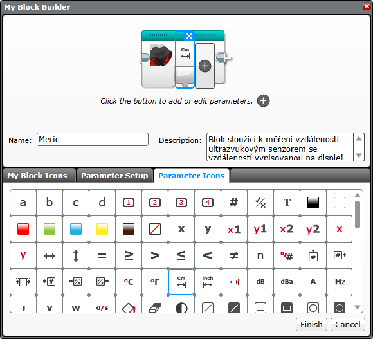
Task: Select the red 'y2' icon
Action: coord(313,229)
